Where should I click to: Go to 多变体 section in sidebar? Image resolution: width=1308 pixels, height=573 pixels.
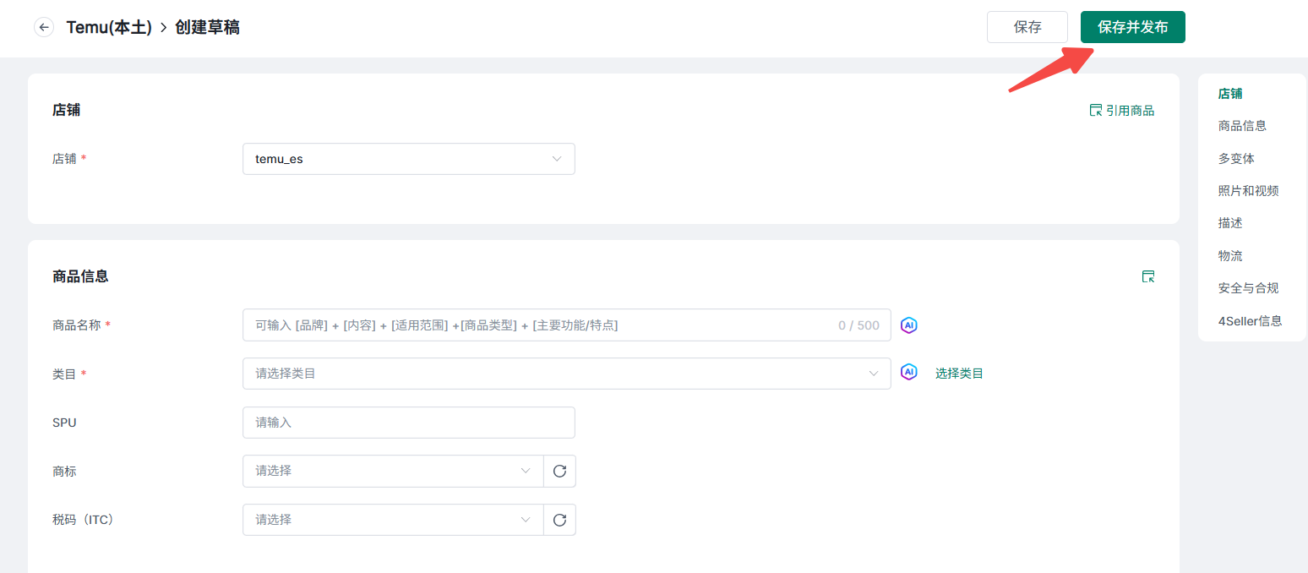point(1235,158)
